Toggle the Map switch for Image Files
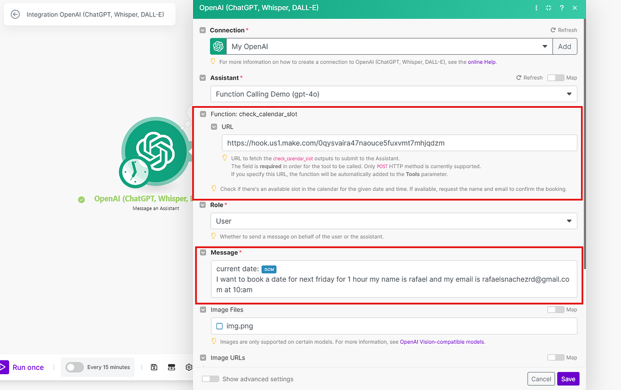 click(x=556, y=310)
